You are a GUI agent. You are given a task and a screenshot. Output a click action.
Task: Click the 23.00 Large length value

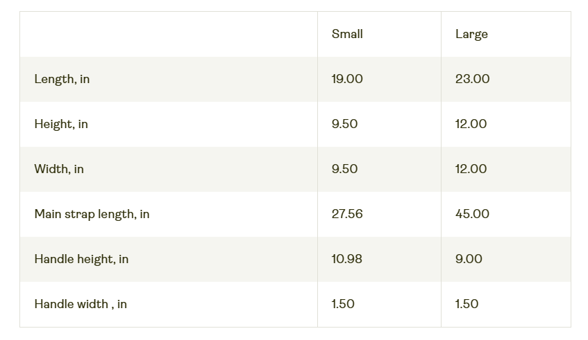pos(473,79)
